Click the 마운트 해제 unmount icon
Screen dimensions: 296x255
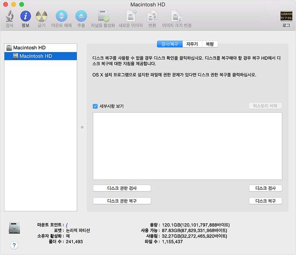coord(62,16)
